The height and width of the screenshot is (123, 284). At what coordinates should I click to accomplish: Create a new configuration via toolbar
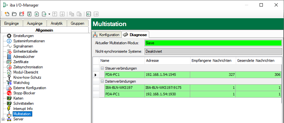7,14
